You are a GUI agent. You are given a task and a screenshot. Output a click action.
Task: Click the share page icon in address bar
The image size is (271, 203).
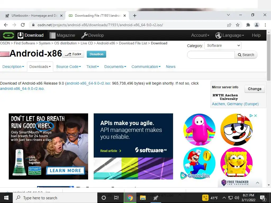[x=229, y=25]
